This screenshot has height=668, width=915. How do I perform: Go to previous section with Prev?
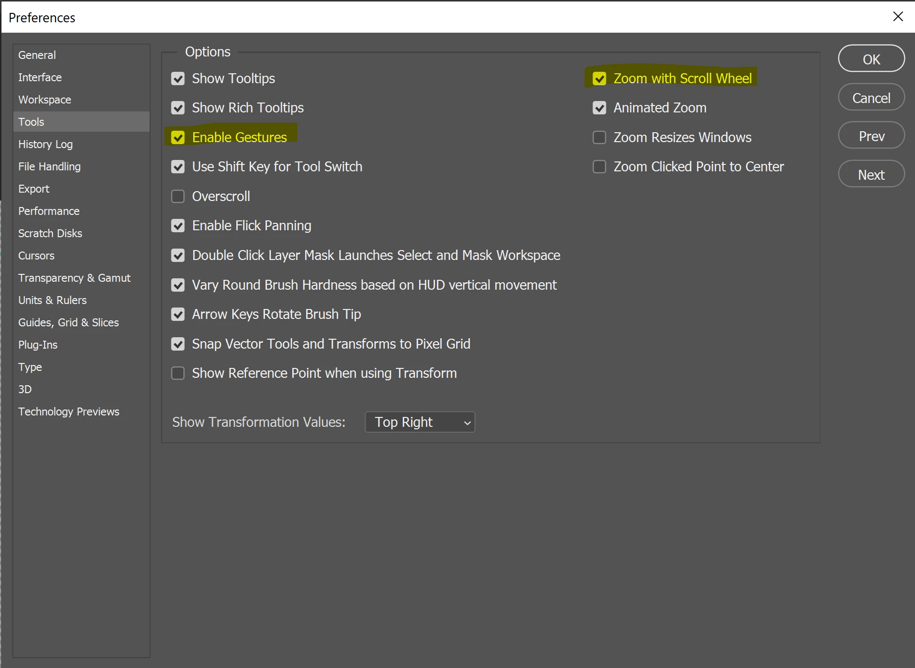click(871, 136)
